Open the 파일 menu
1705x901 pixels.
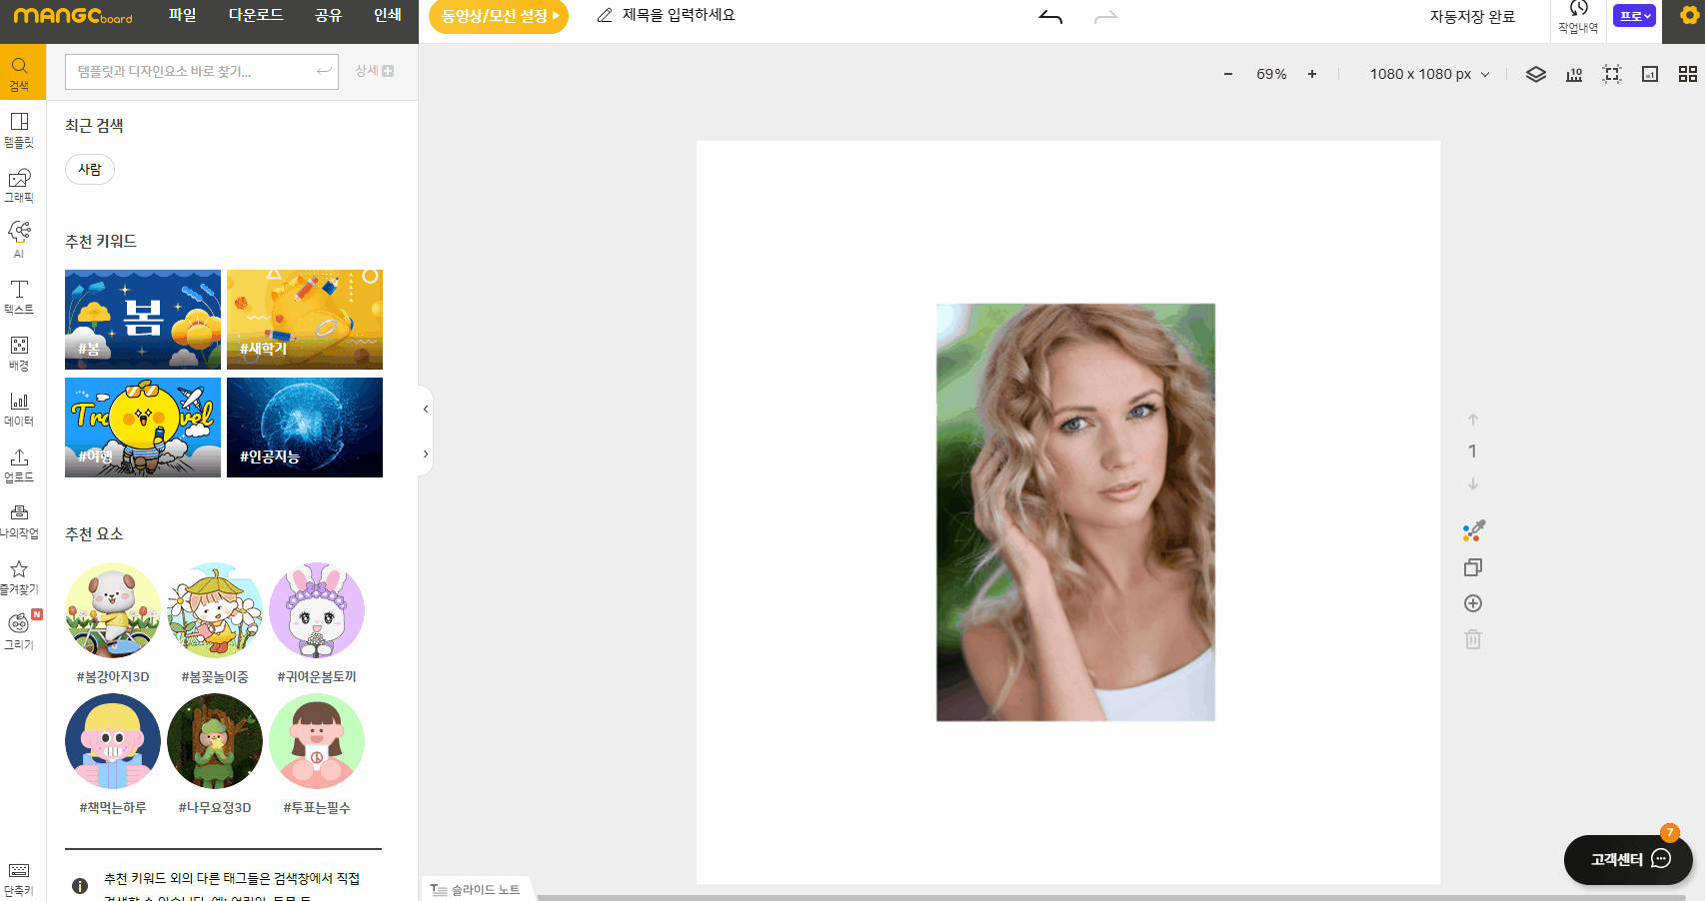point(182,15)
